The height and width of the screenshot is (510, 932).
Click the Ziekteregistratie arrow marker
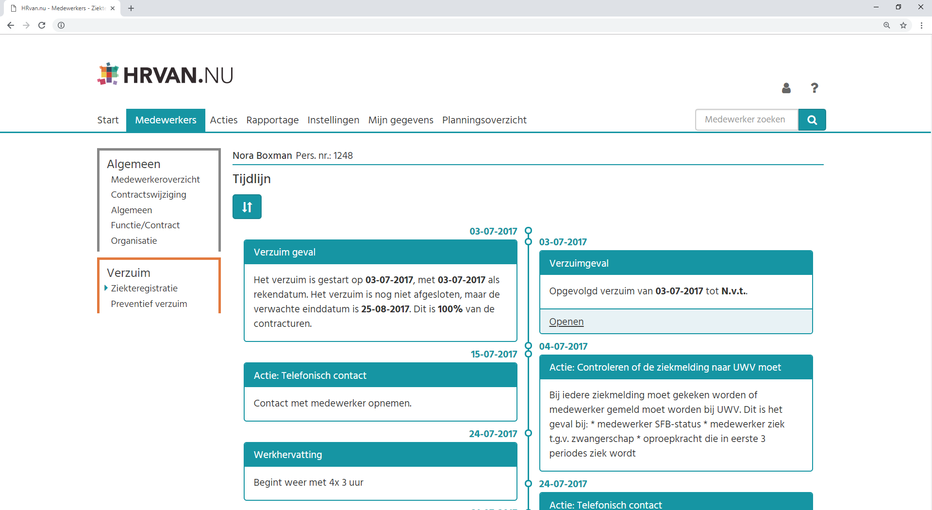[106, 288]
